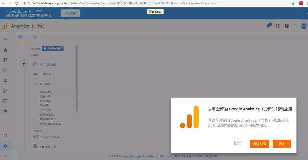308x160 pixels.
Task: Open the Home icon in sidebar
Action: 5,50
